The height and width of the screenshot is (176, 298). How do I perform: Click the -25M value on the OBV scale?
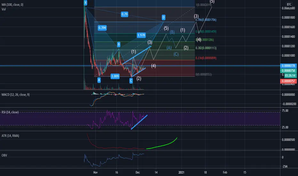(x=285, y=166)
